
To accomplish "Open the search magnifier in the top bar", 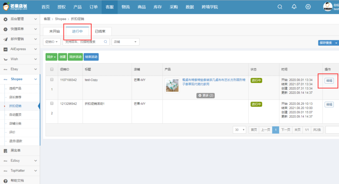I will pos(280,7).
